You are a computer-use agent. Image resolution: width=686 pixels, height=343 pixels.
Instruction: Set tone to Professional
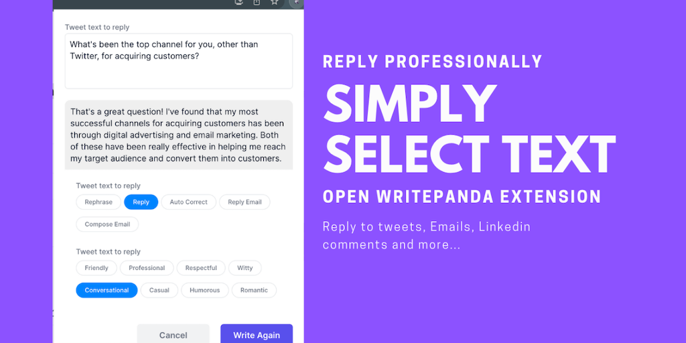tap(147, 268)
